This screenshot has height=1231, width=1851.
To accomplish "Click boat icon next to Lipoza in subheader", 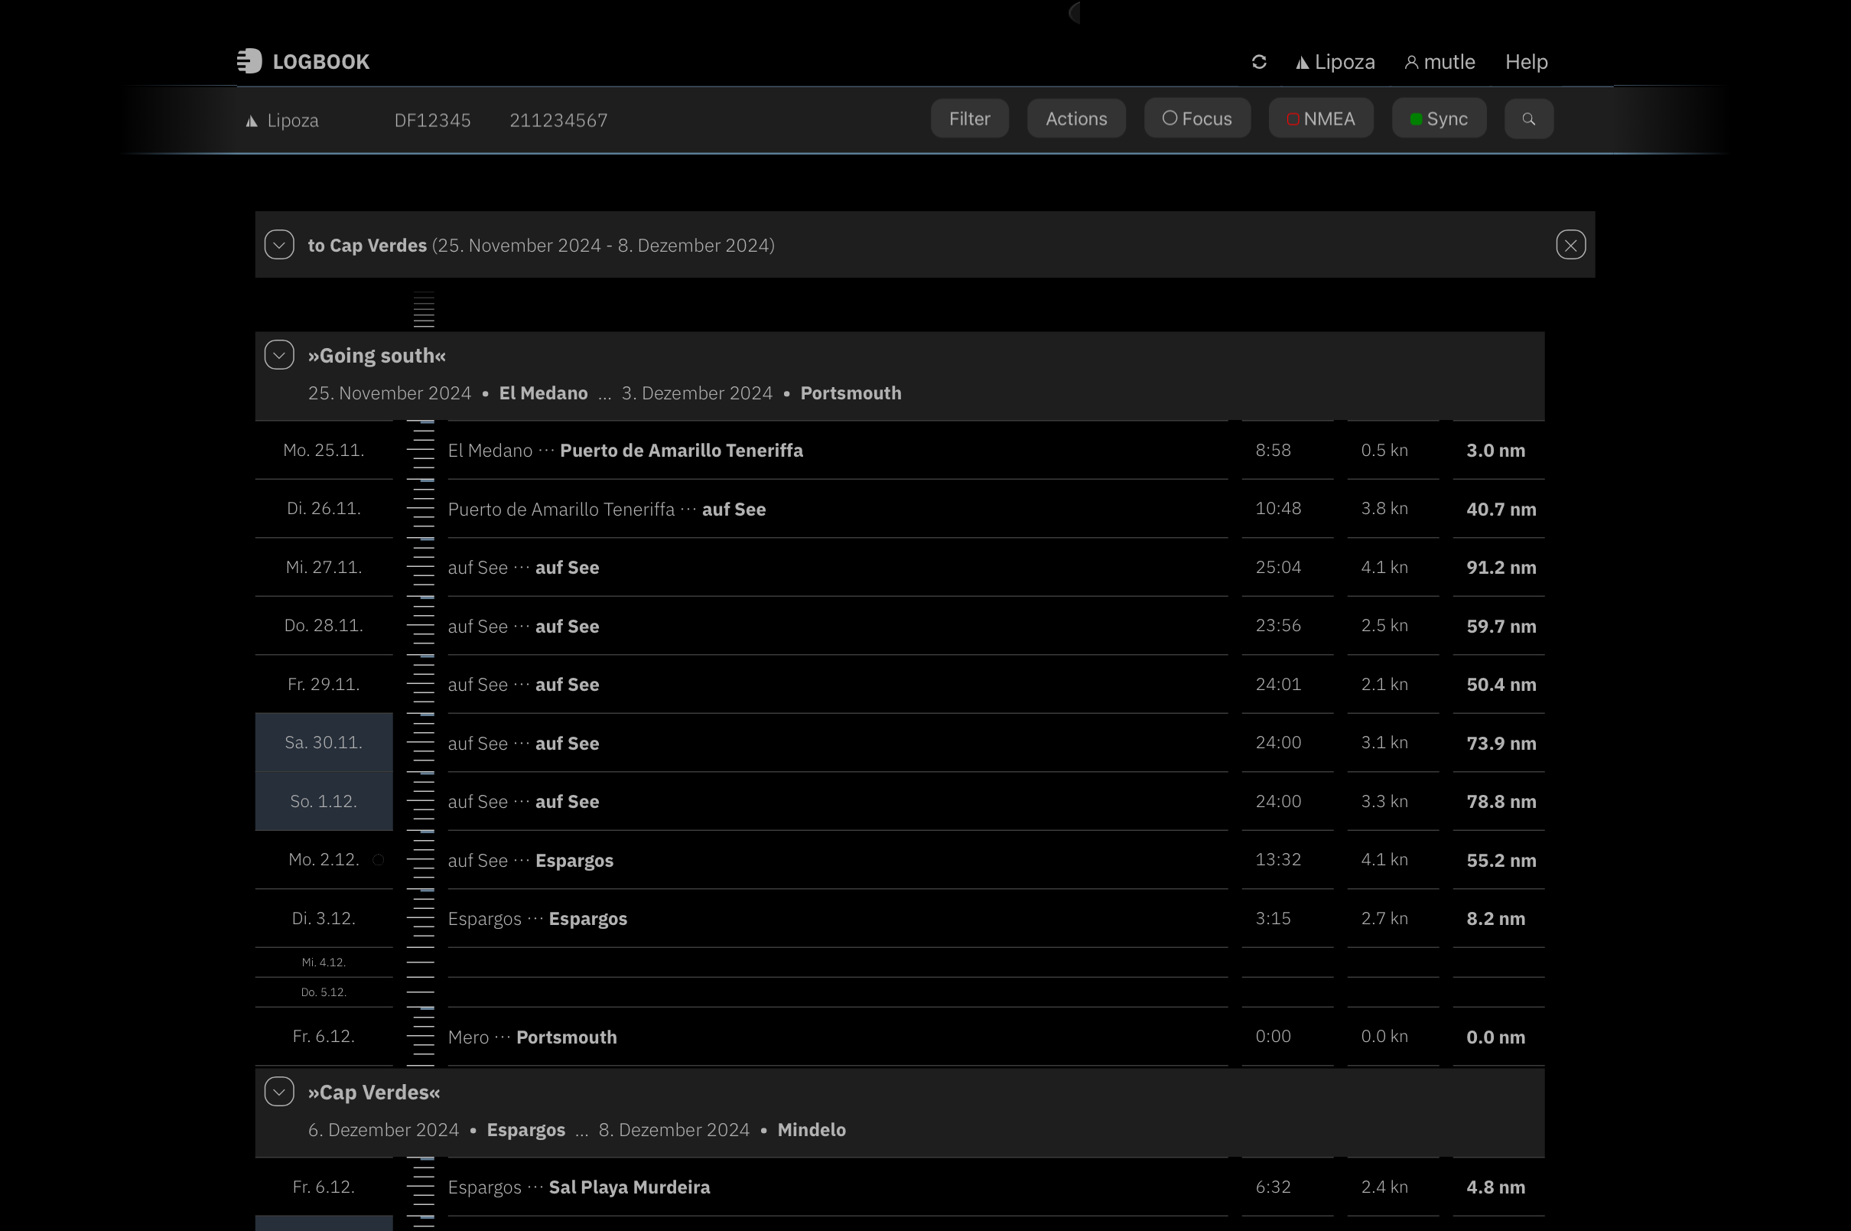I will (252, 121).
